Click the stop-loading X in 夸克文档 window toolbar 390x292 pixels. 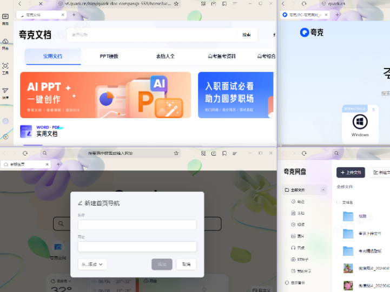[41, 4]
